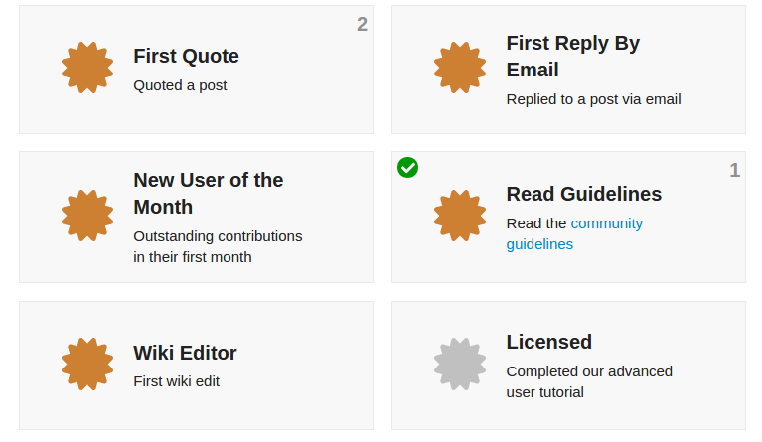
Task: Click the First Reply By Email badge icon
Action: click(460, 68)
